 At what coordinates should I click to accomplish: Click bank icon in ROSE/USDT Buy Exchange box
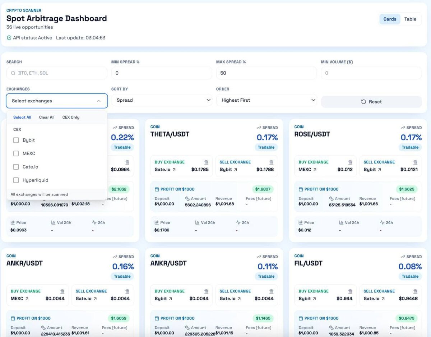point(350,162)
